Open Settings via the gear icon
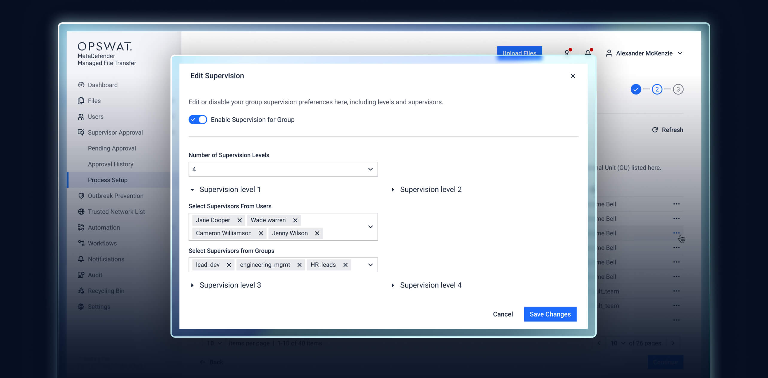The width and height of the screenshot is (768, 378). 81,306
